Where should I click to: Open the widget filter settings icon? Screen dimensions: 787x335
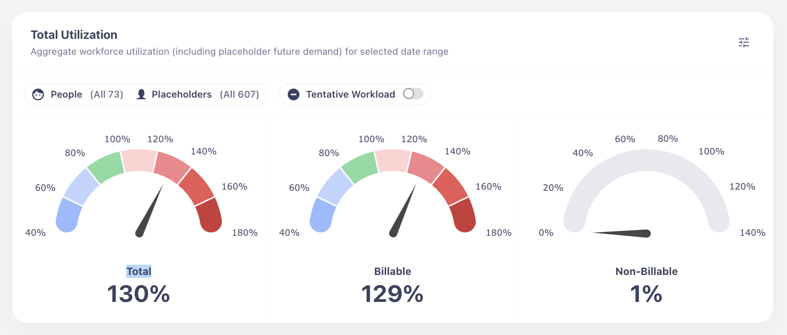pyautogui.click(x=744, y=42)
